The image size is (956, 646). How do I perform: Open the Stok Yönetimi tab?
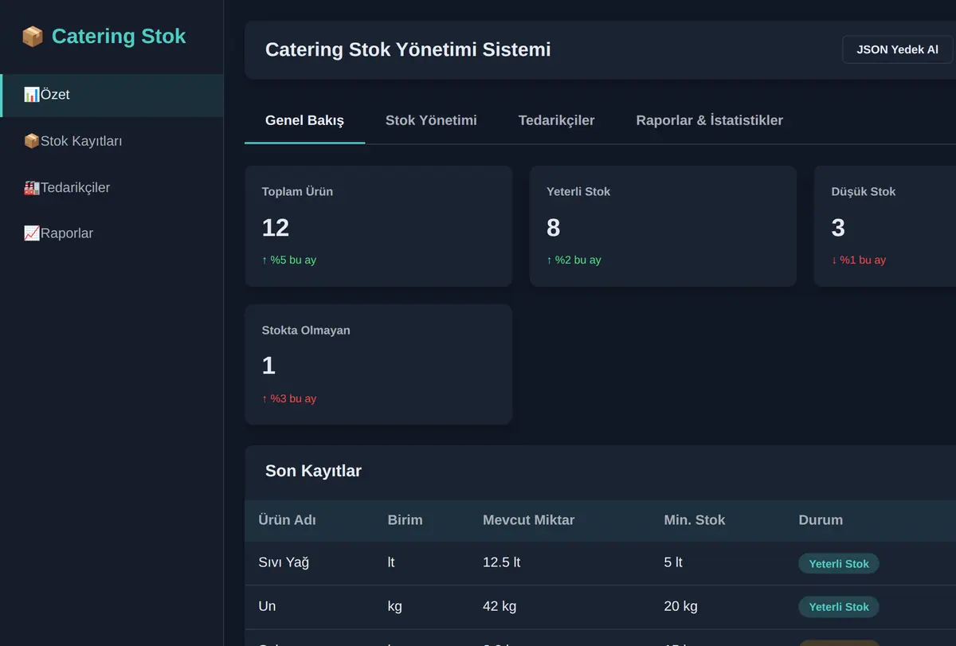(x=431, y=121)
